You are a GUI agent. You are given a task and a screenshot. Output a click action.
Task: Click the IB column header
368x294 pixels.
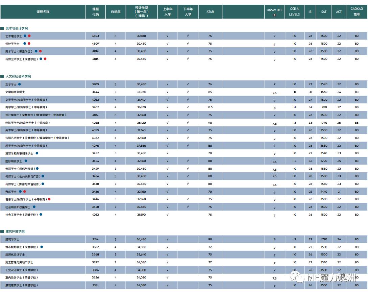coord(310,12)
